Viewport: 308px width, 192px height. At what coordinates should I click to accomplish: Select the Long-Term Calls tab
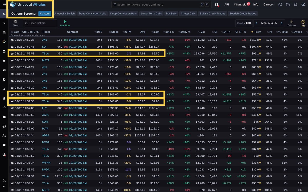coord(151,14)
